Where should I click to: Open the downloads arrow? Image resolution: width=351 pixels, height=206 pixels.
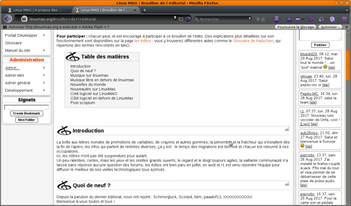[x=276, y=19]
